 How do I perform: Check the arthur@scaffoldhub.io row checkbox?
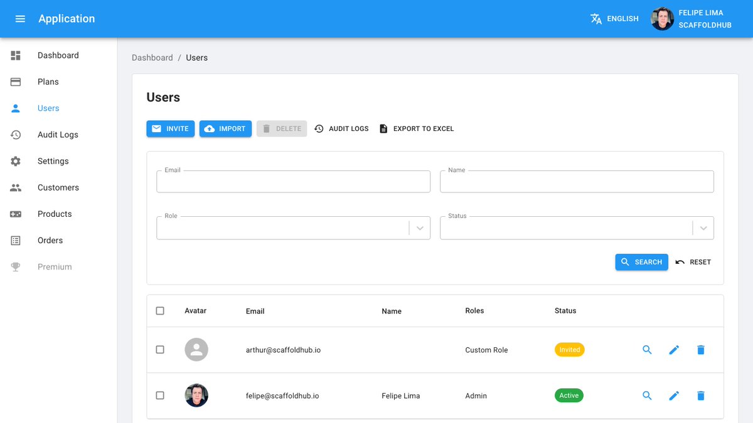pyautogui.click(x=160, y=350)
